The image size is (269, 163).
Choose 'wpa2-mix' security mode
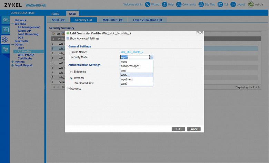[x=137, y=79]
